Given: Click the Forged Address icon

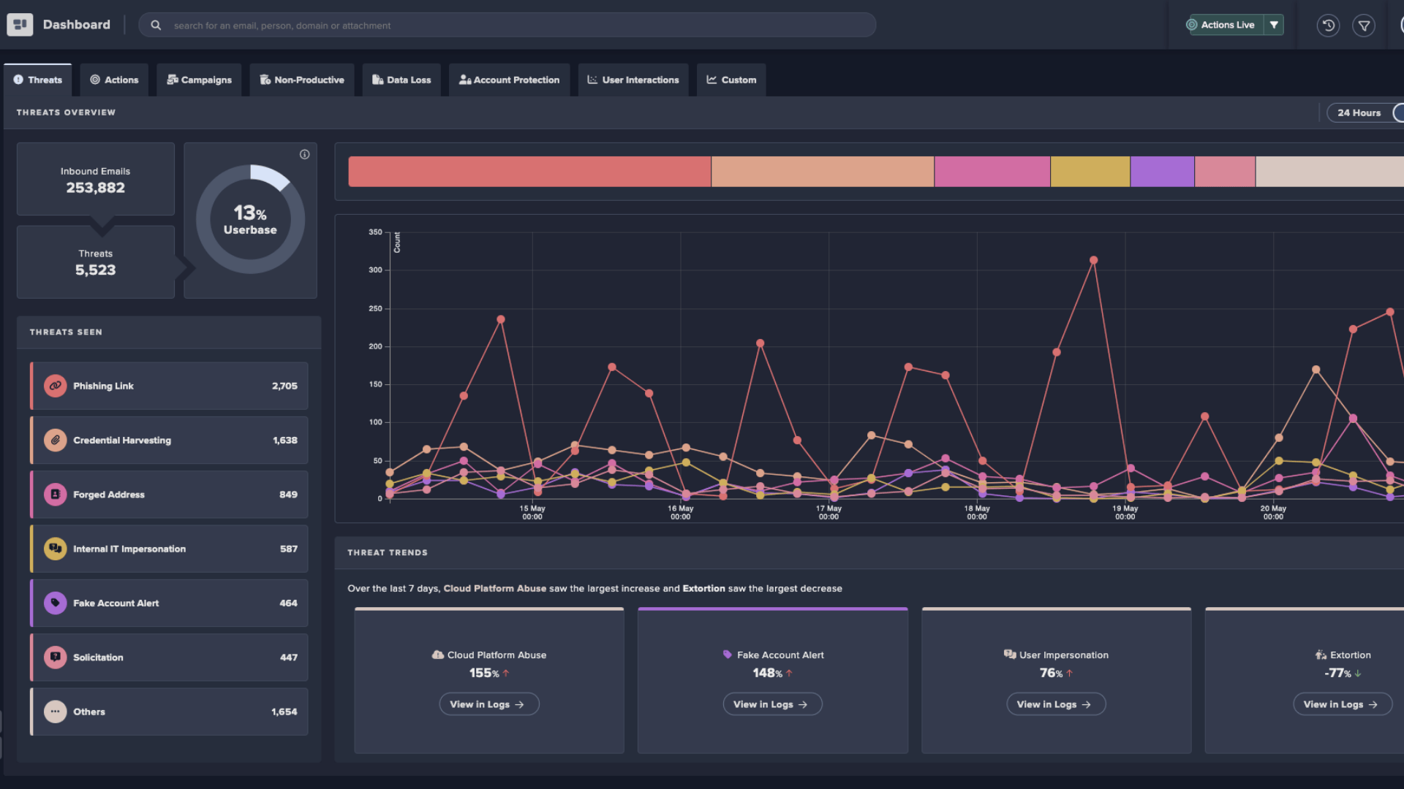Looking at the screenshot, I should click(x=55, y=495).
